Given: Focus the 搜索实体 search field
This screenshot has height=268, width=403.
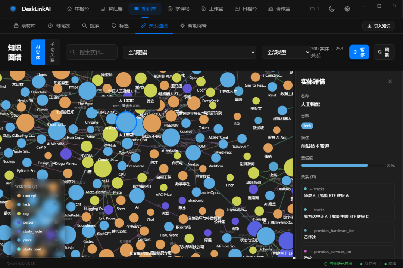Looking at the screenshot, I should pyautogui.click(x=92, y=52).
